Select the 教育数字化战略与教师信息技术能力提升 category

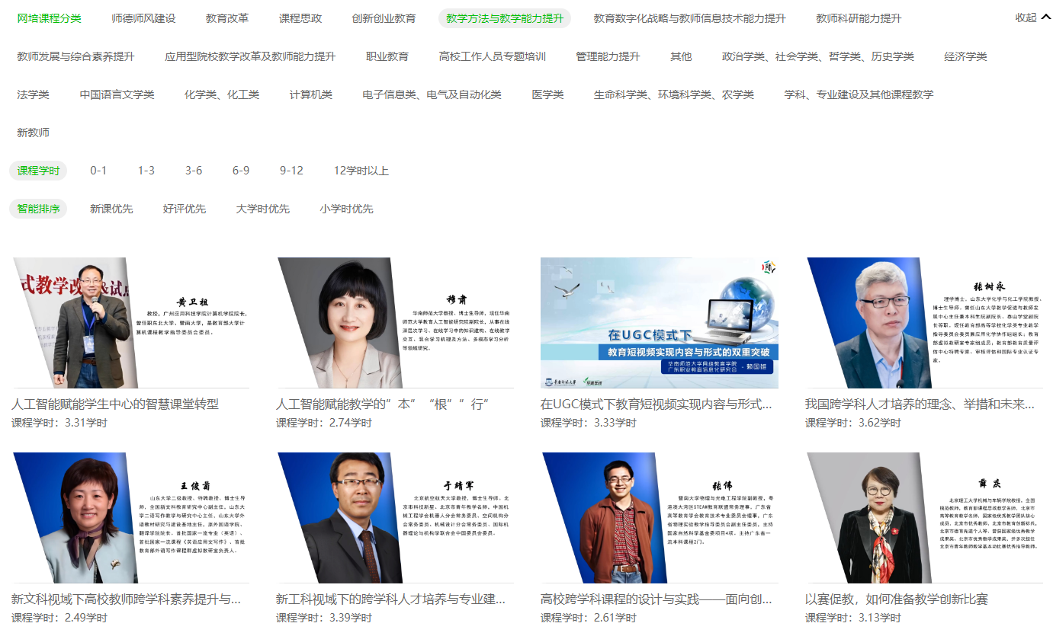click(x=689, y=18)
